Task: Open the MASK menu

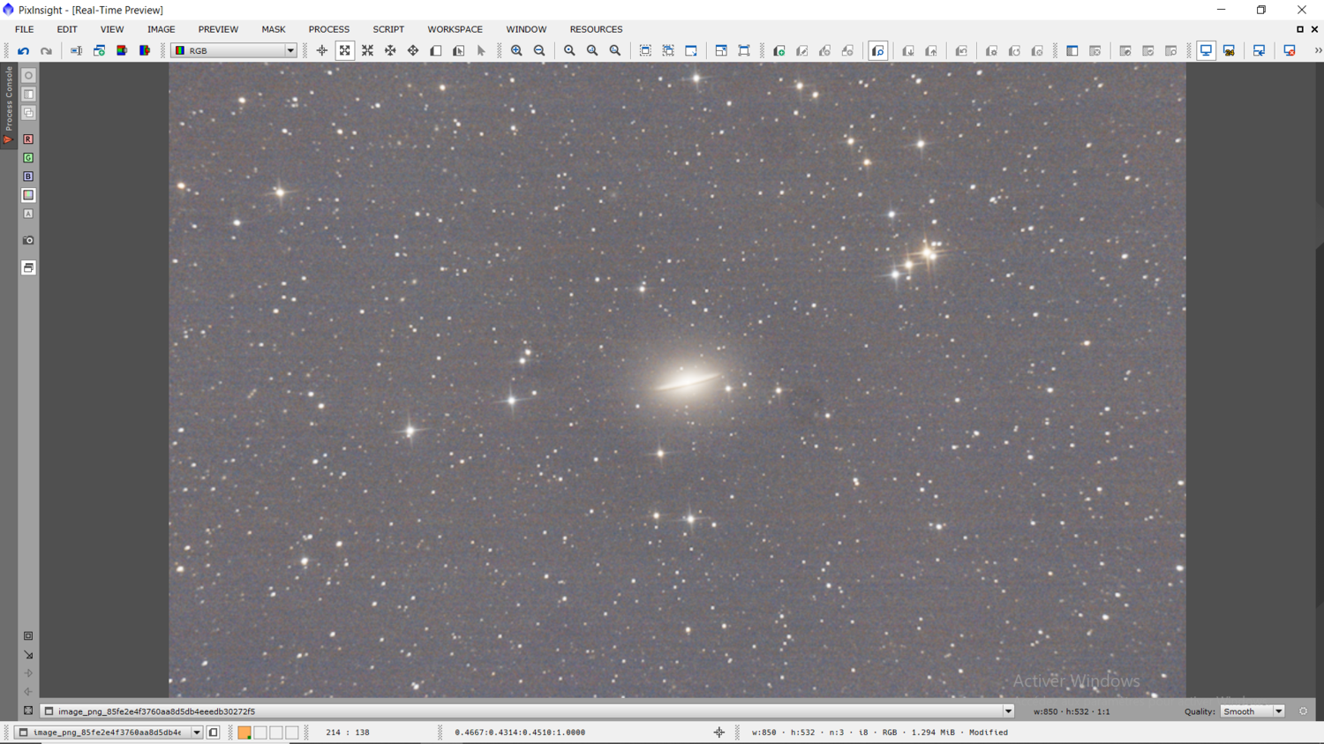Action: click(274, 29)
